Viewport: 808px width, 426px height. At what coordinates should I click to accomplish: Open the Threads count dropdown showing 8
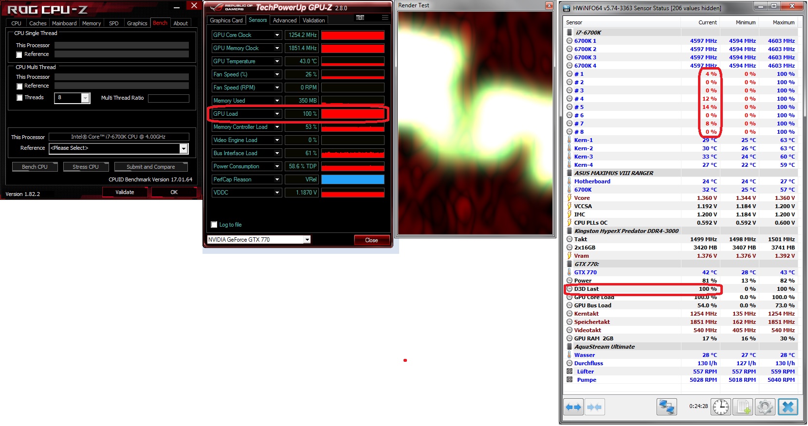point(86,98)
